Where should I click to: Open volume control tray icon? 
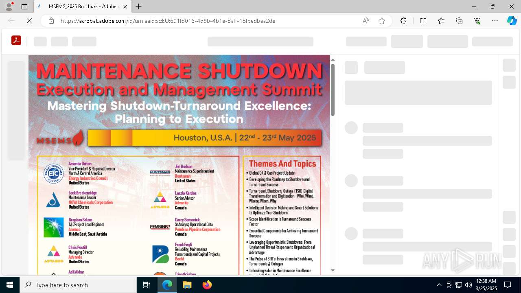468,285
